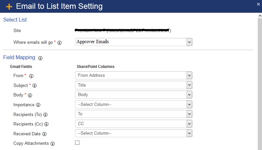Click info icon beside Recipients (To)
Image resolution: width=262 pixels, height=150 pixels.
click(46, 115)
